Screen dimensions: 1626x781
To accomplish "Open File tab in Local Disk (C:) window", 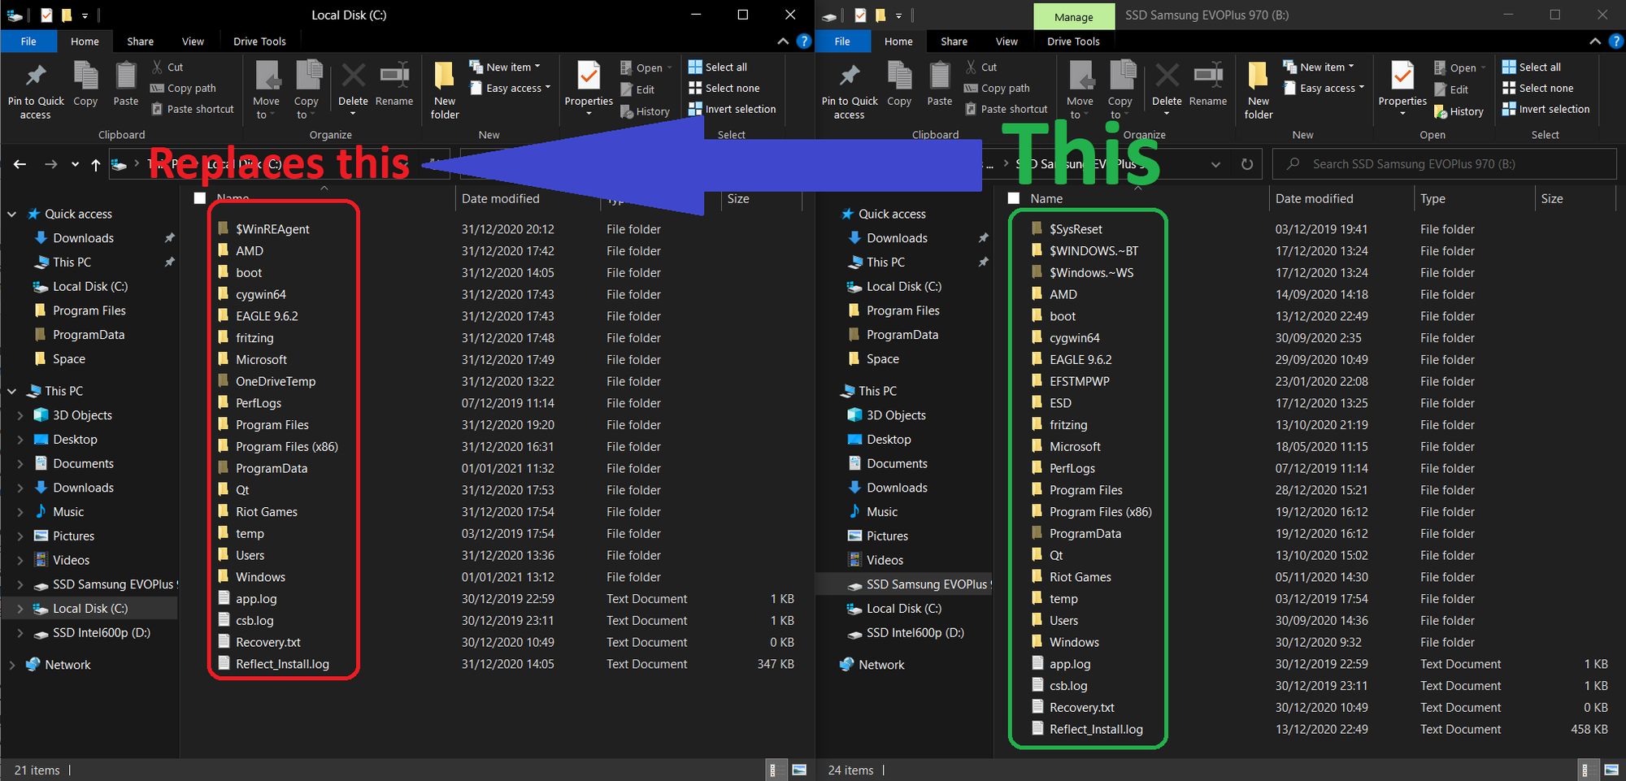I will pos(28,41).
